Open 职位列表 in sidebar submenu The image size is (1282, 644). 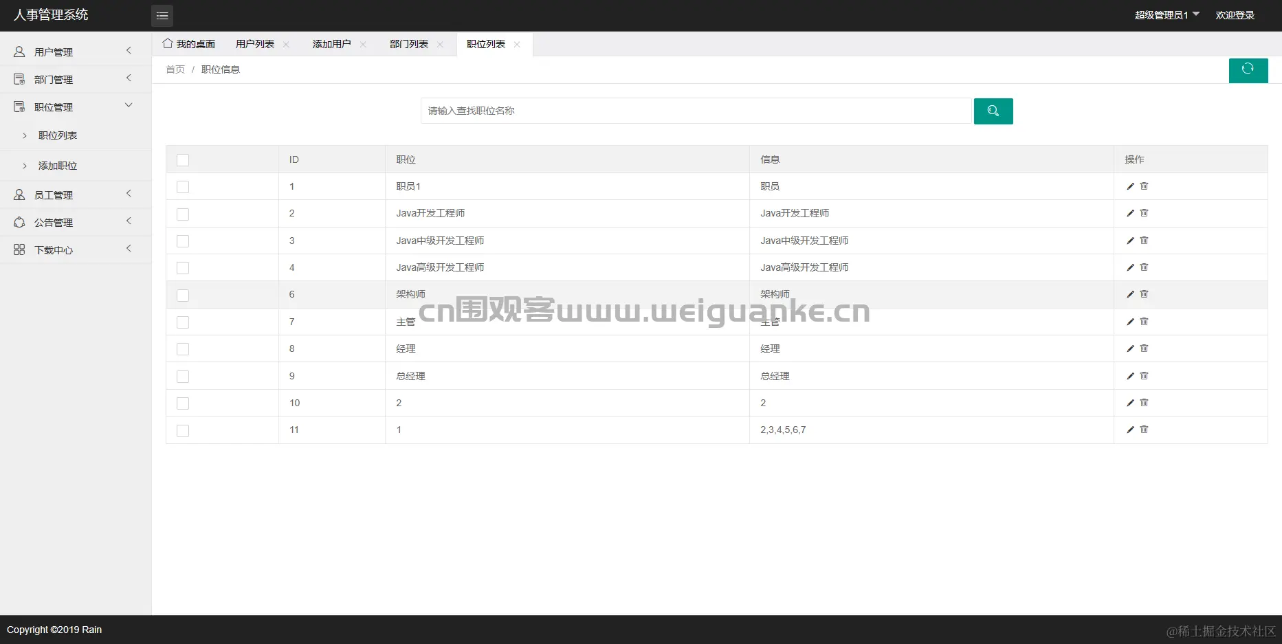point(58,135)
